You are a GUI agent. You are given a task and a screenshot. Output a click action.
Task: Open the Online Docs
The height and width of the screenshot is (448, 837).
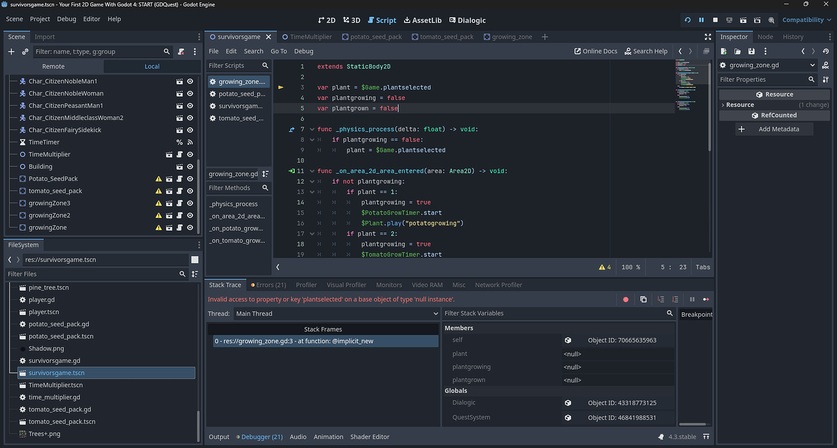(595, 51)
